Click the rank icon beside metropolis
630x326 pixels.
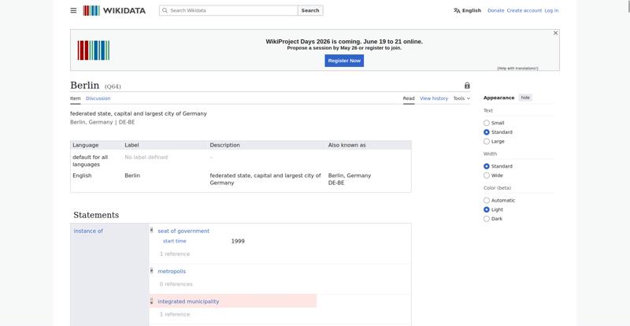[151, 271]
